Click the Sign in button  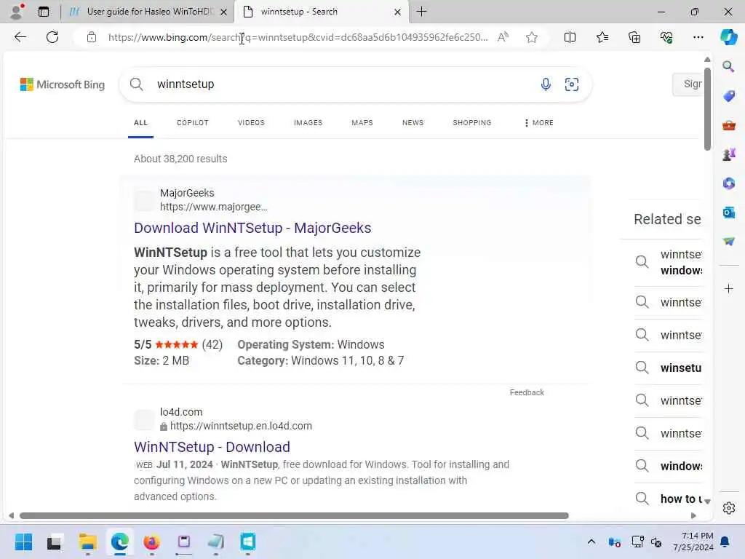[688, 84]
